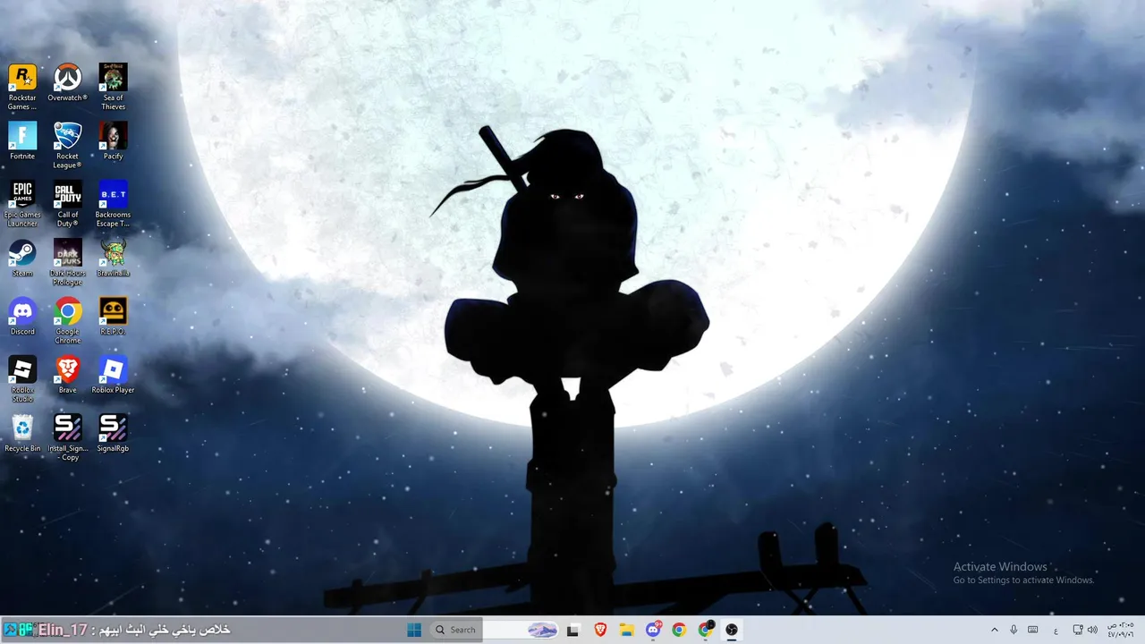This screenshot has height=644, width=1145.
Task: Select the Brawlhalla desktop icon
Action: [x=113, y=258]
